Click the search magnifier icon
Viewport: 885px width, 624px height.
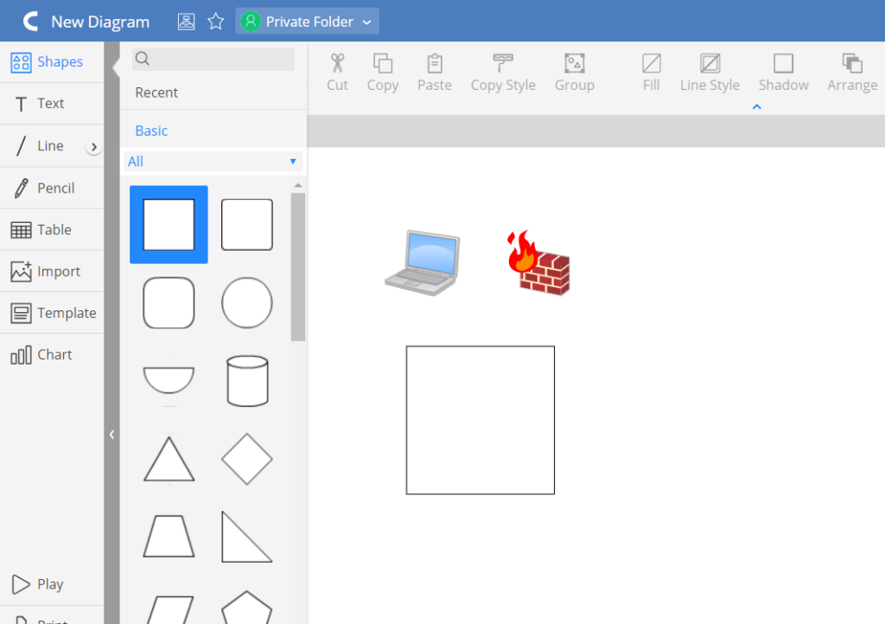tap(143, 59)
